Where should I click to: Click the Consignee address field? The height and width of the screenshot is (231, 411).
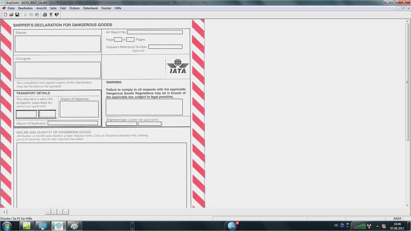[58, 70]
